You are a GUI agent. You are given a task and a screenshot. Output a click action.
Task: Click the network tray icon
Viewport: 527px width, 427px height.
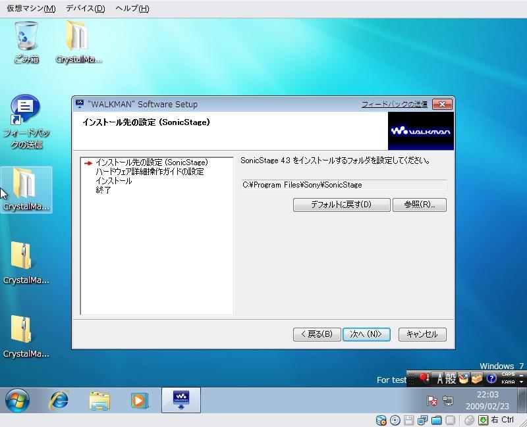coord(448,401)
